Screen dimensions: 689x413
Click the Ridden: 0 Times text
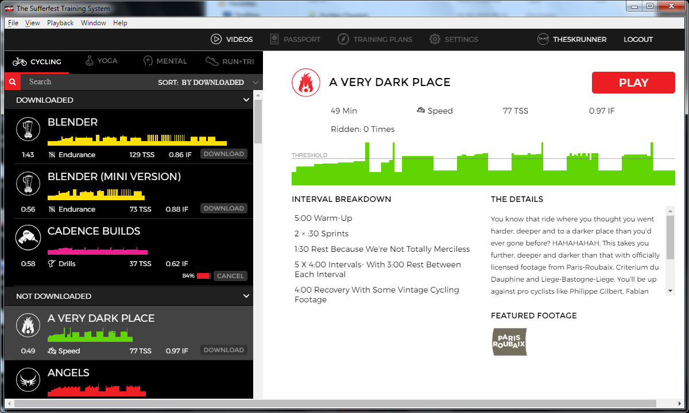point(362,129)
